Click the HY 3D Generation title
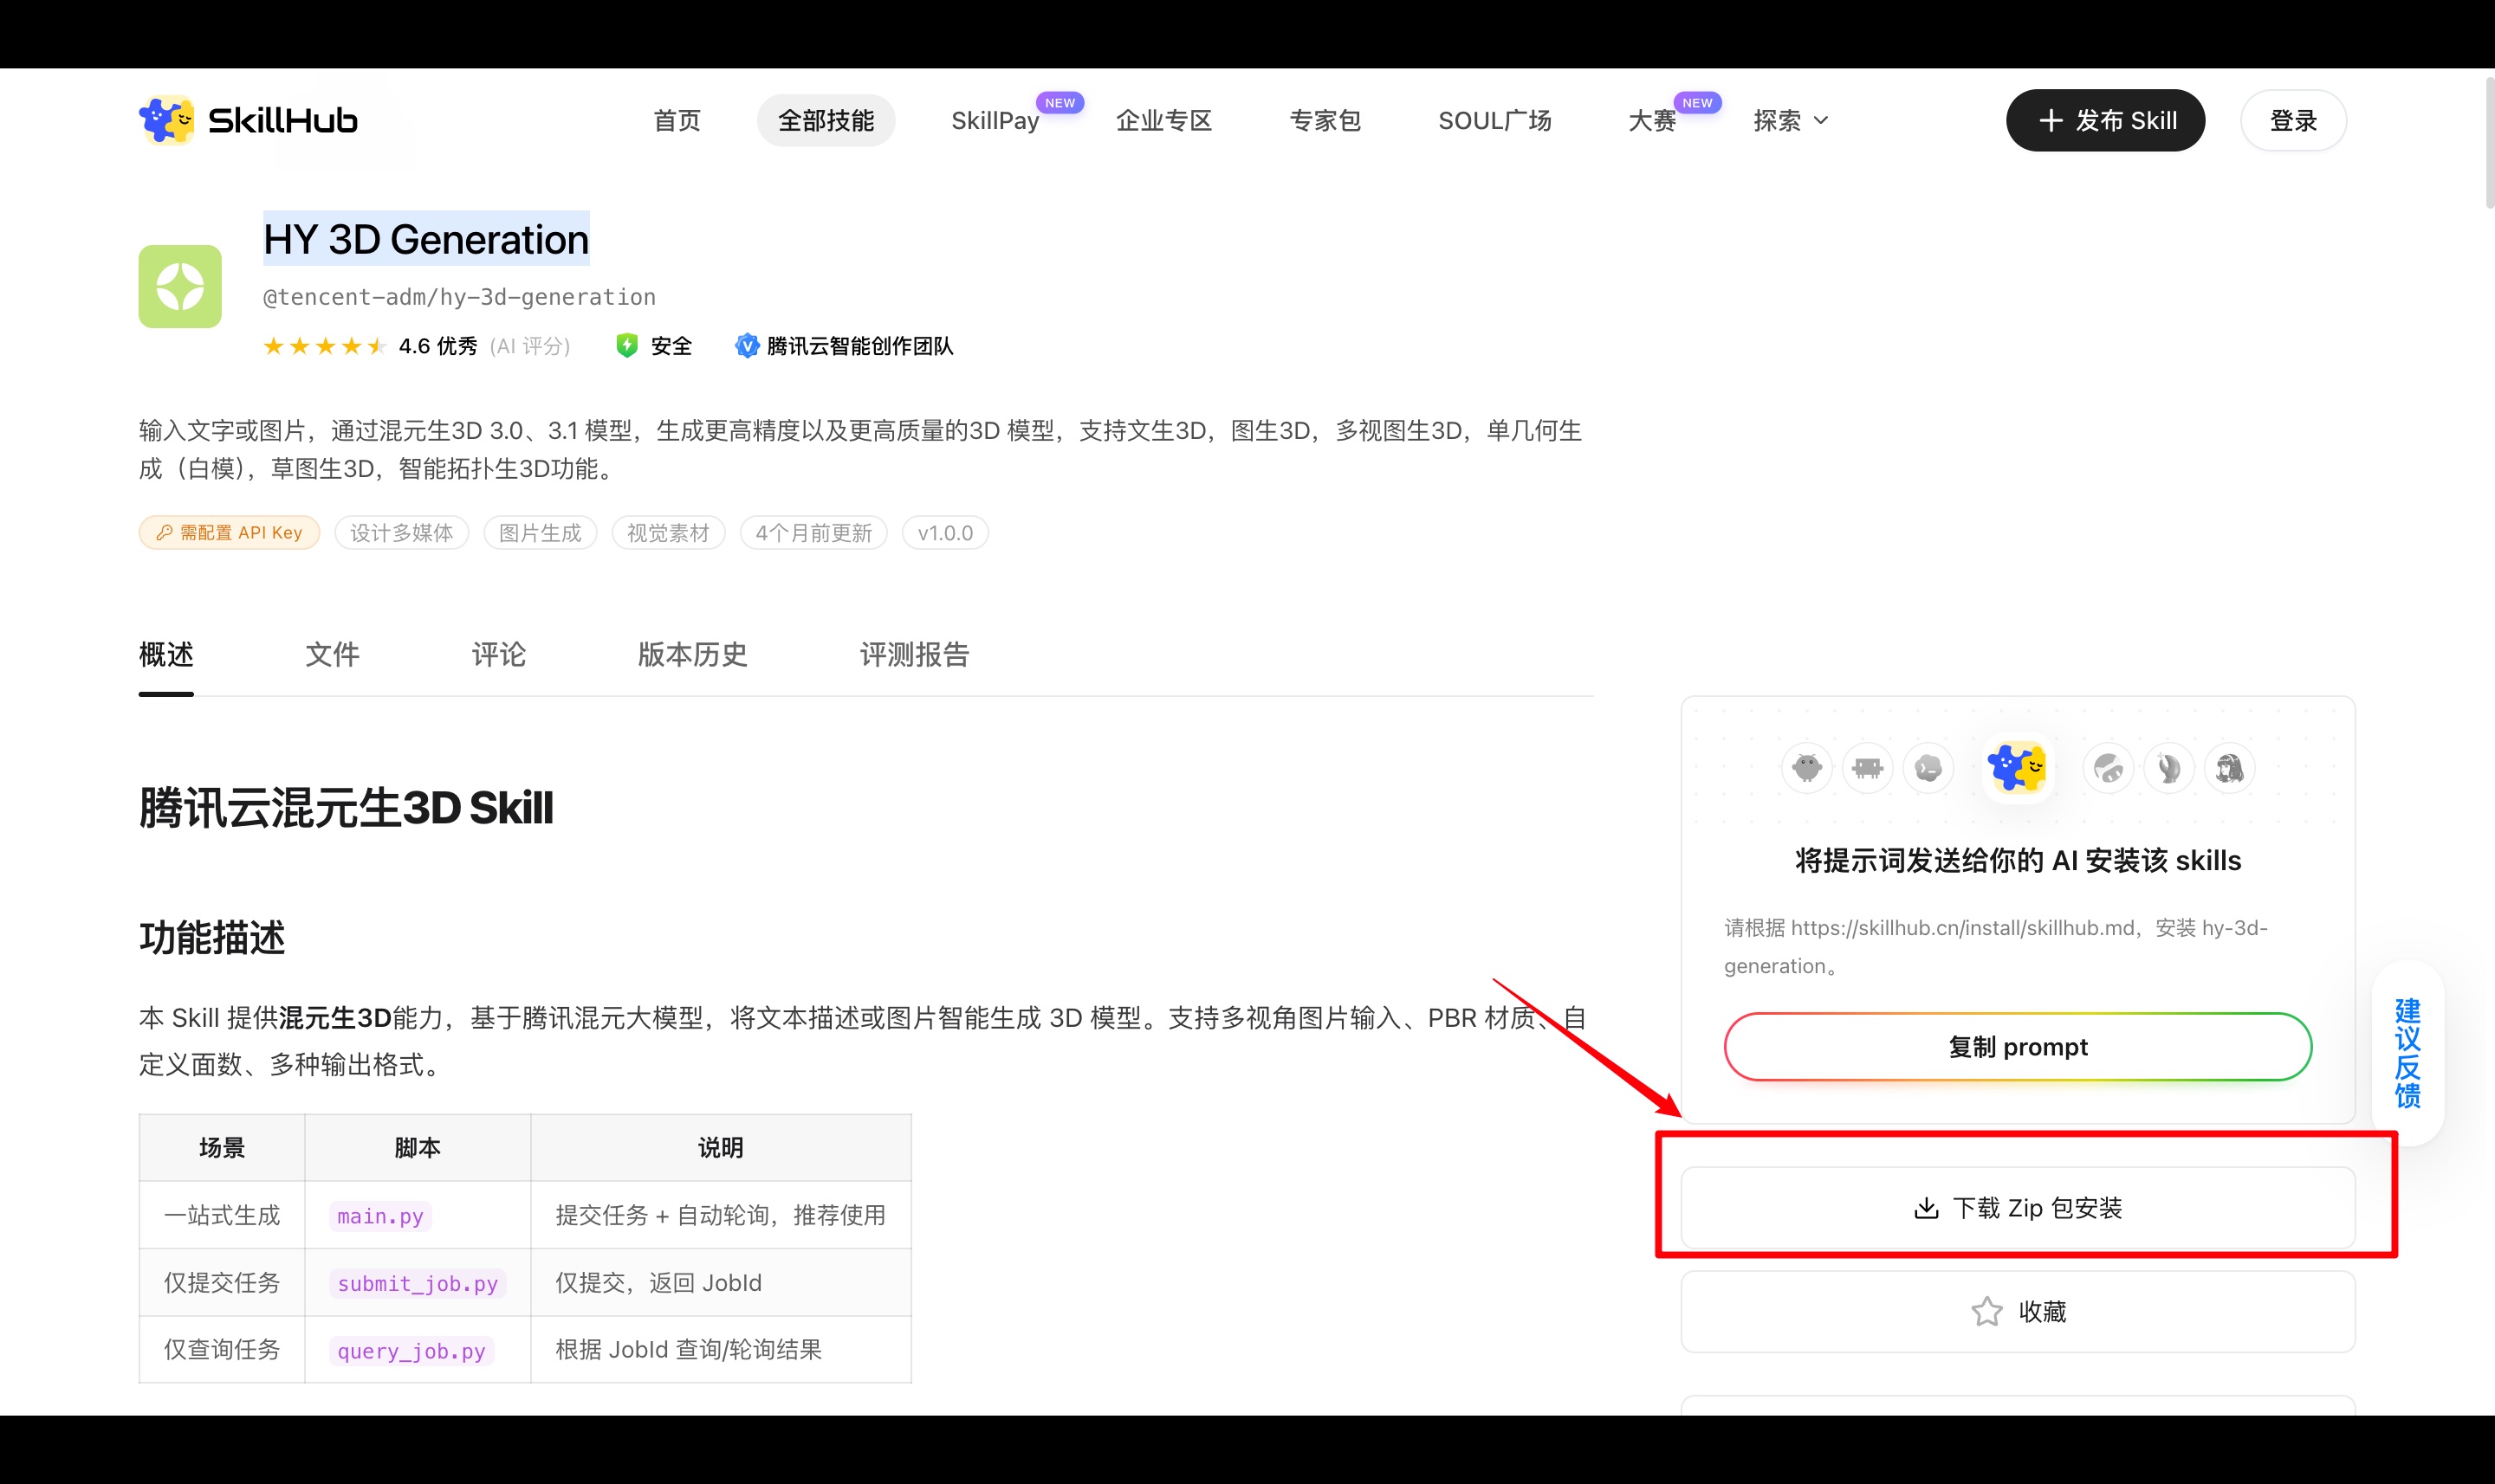Image resolution: width=2495 pixels, height=1484 pixels. pos(426,239)
